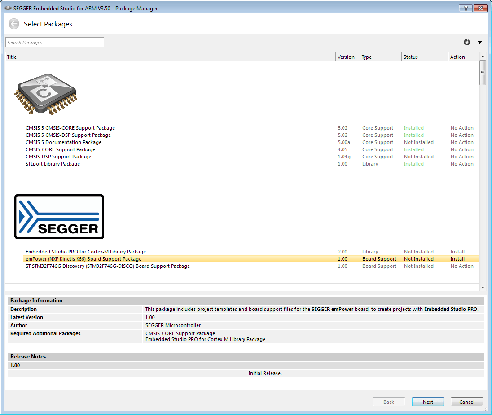Sort by the Type column header
The height and width of the screenshot is (415, 492).
tap(381, 57)
